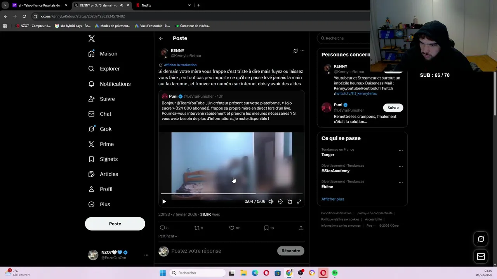Open the Ébène trend

coord(327,187)
